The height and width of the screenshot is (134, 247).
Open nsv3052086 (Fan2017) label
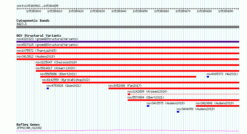[125, 86]
